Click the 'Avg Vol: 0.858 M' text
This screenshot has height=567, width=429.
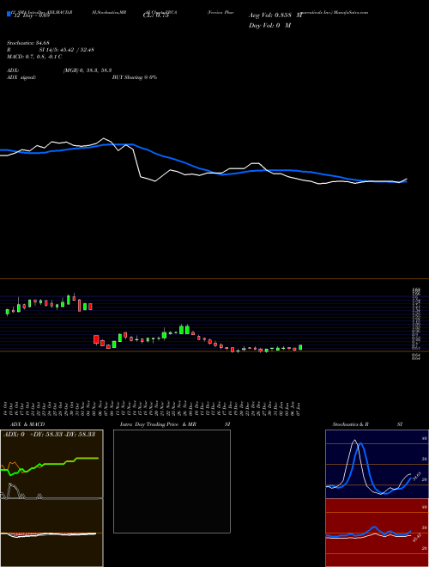275,15
